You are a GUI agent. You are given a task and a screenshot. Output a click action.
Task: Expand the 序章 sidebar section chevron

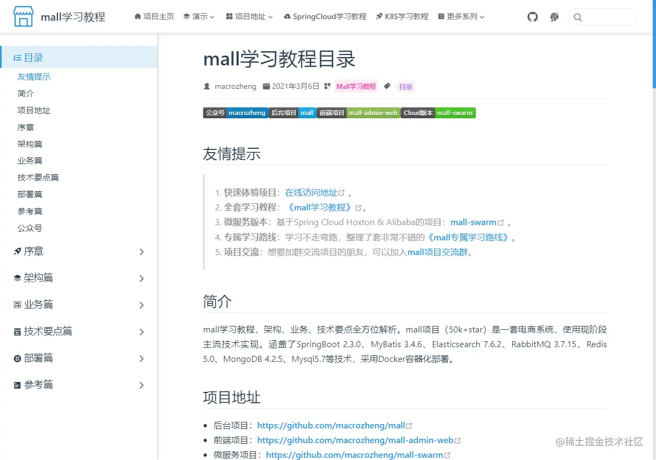pos(142,252)
